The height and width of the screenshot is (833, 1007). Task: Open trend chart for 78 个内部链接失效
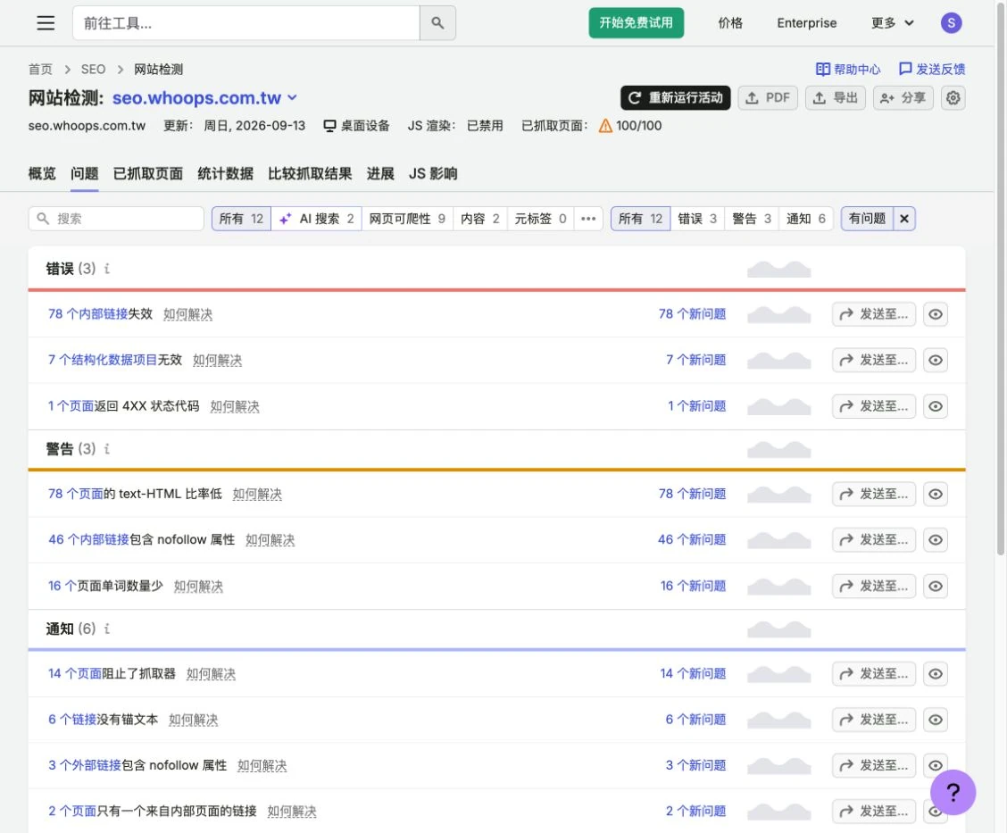click(779, 314)
